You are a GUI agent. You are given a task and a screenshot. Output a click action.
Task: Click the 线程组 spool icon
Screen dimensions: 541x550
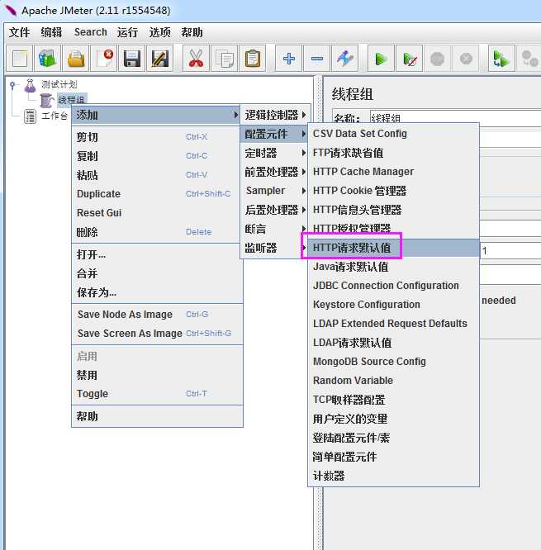(46, 100)
